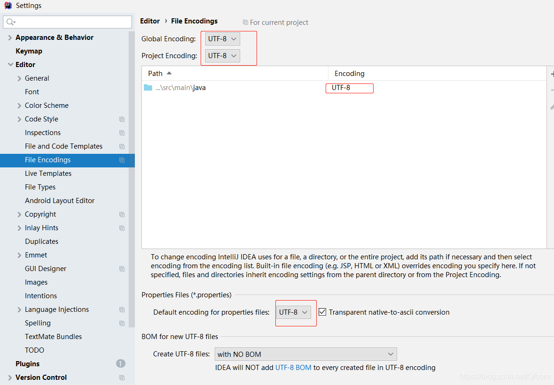
Task: Click the project-level icon beside Code Style
Action: tap(122, 120)
